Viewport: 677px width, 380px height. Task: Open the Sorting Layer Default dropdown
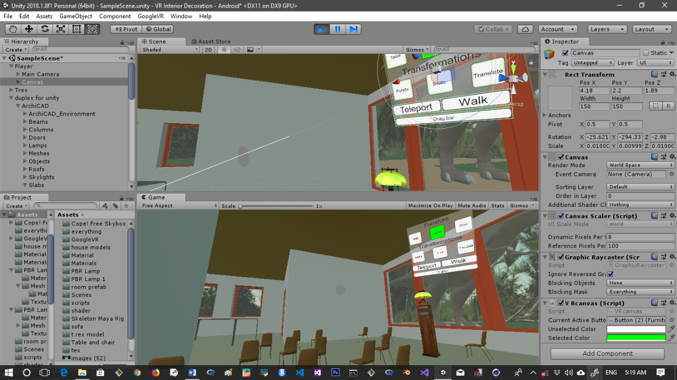[641, 187]
